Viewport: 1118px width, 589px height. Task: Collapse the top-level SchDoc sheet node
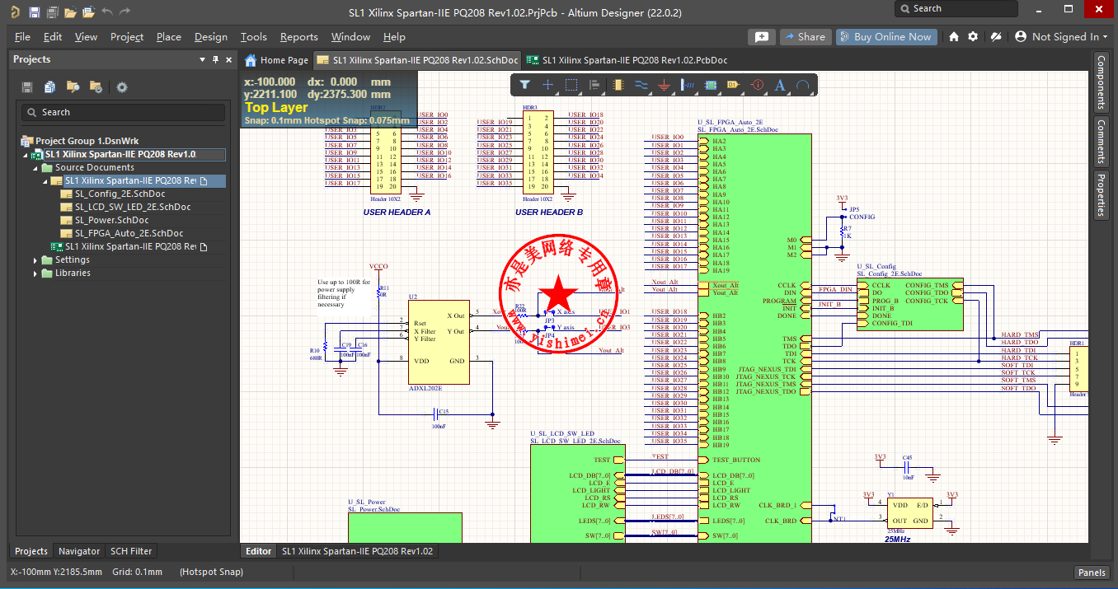tap(45, 180)
